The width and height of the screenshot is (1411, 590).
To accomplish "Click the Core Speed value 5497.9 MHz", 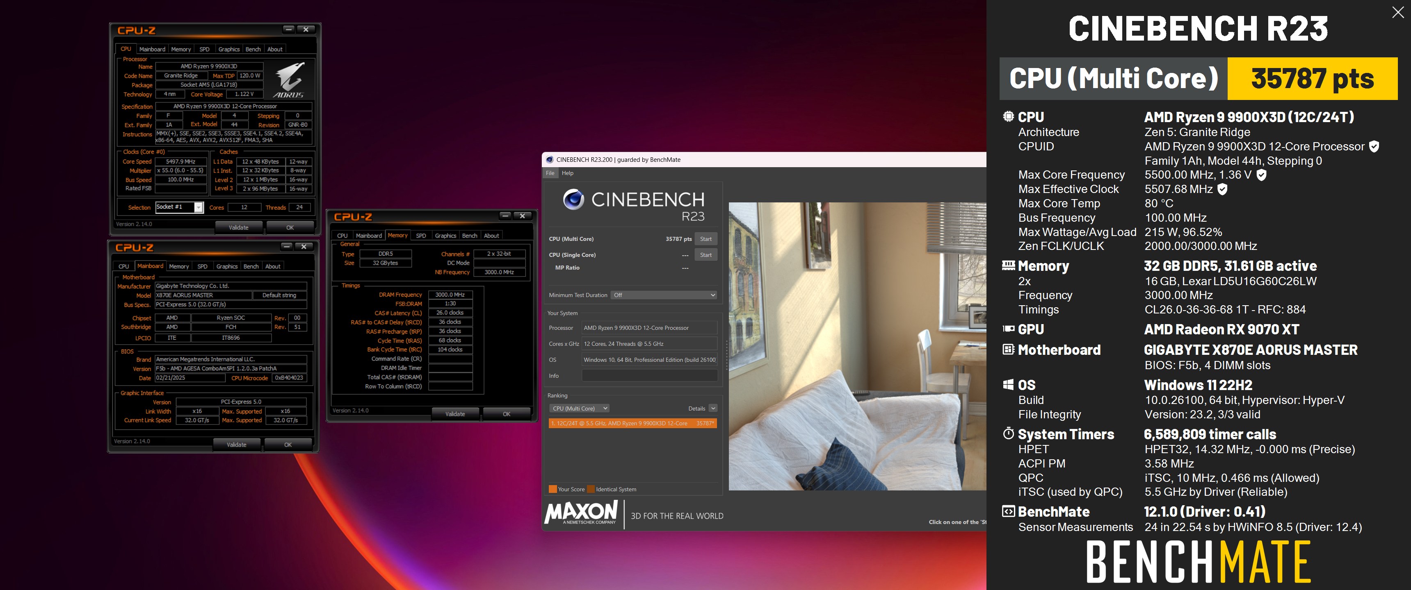I will tap(181, 161).
